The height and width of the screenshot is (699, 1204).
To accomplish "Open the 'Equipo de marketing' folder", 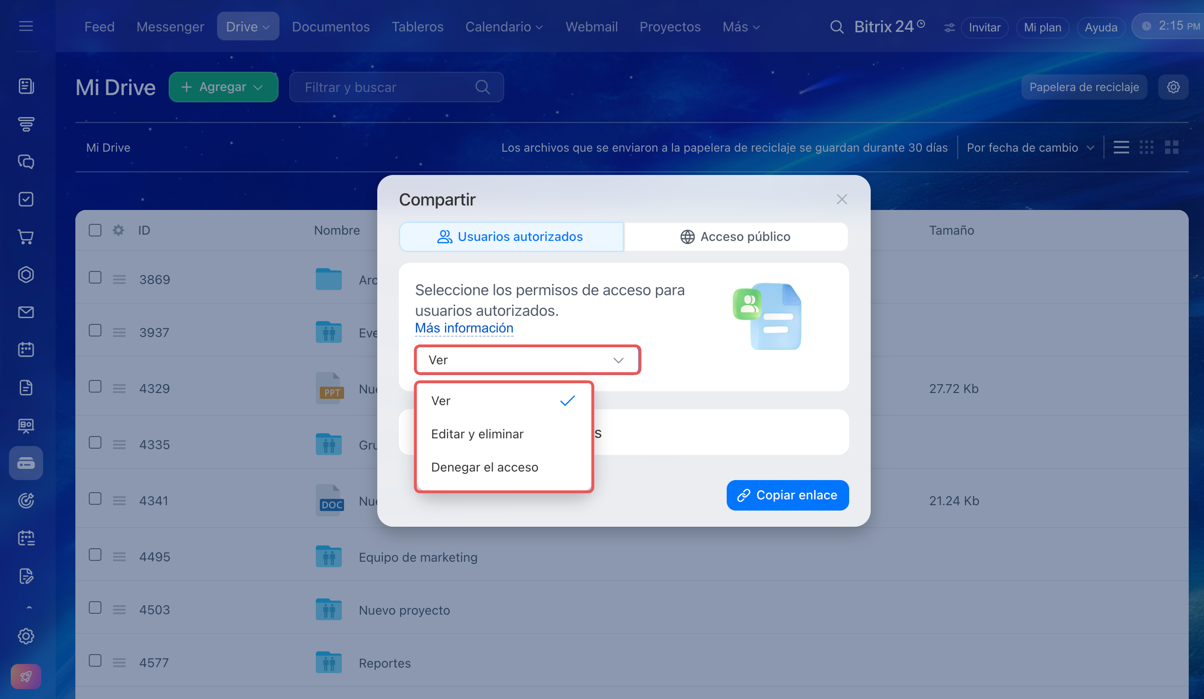I will pos(418,557).
